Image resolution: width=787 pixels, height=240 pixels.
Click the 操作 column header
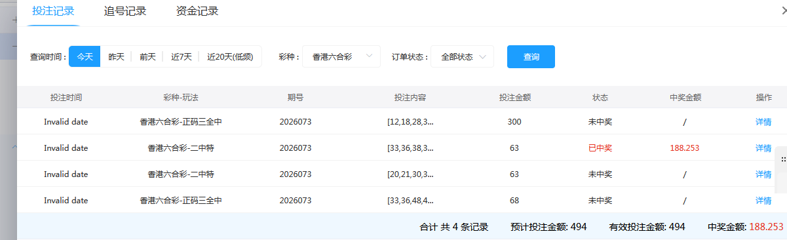pyautogui.click(x=763, y=97)
